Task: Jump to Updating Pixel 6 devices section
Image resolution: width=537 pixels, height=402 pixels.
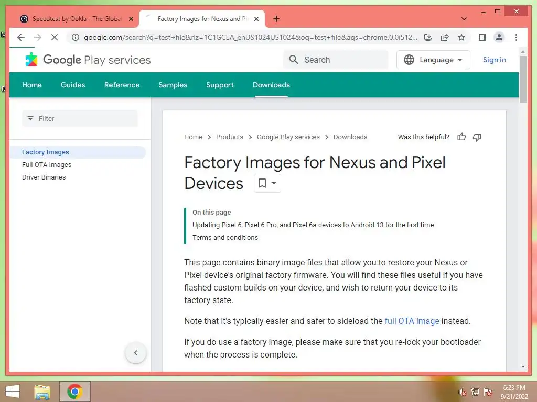Action: pyautogui.click(x=313, y=225)
